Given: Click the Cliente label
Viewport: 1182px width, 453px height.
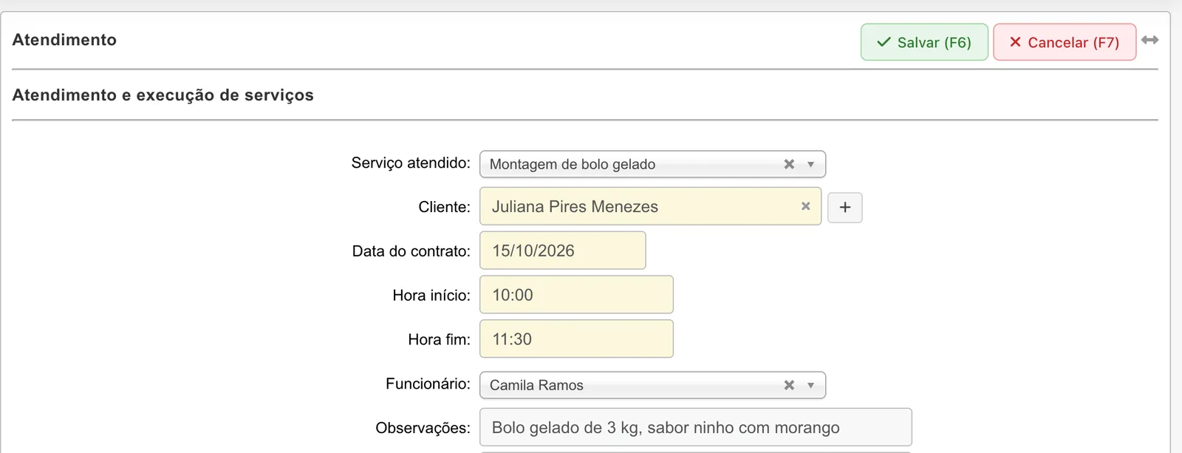Looking at the screenshot, I should coord(444,207).
